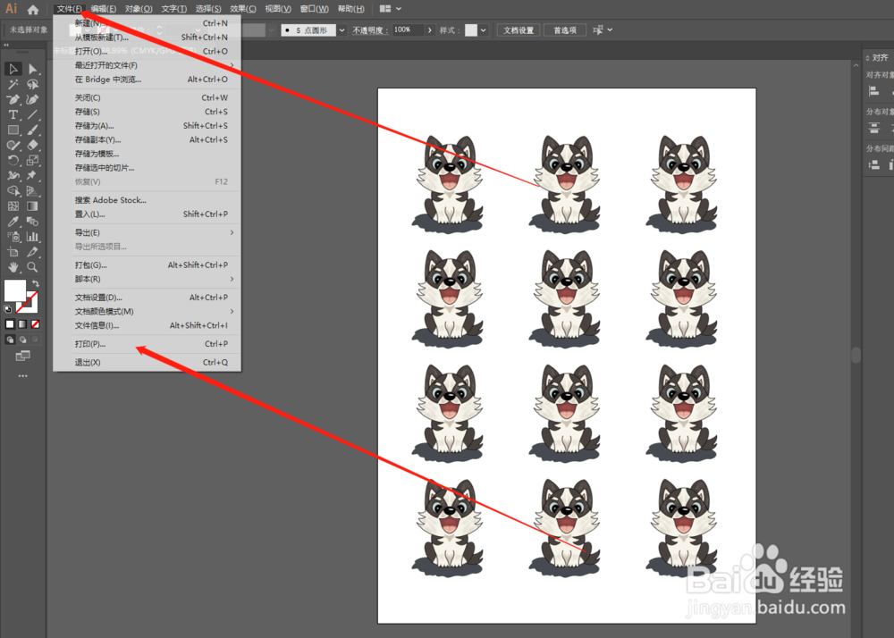The height and width of the screenshot is (638, 894).
Task: Open the 效果(C) menu
Action: click(x=243, y=9)
